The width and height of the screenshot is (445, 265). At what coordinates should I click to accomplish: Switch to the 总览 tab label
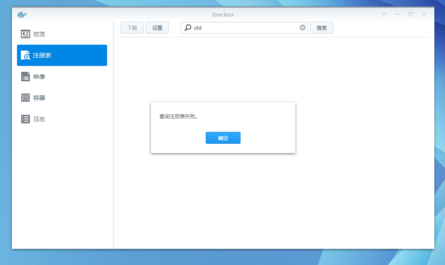(x=39, y=34)
